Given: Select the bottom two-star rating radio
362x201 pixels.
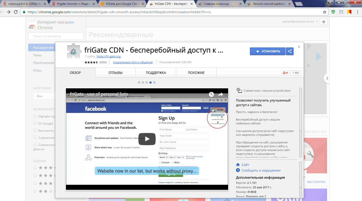Looking at the screenshot, I should coord(35,191).
